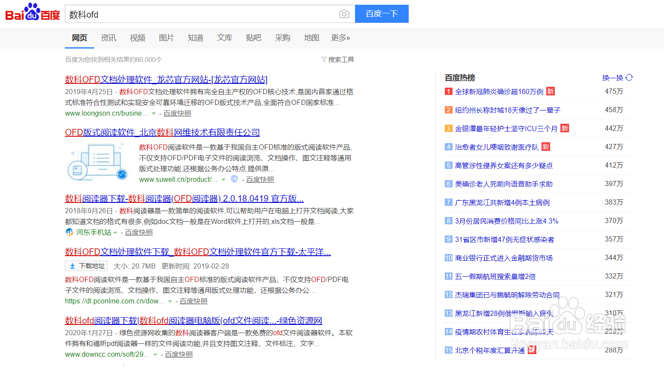Image resolution: width=664 pixels, height=367 pixels.
Task: Switch to the 视频 tab
Action: click(137, 38)
